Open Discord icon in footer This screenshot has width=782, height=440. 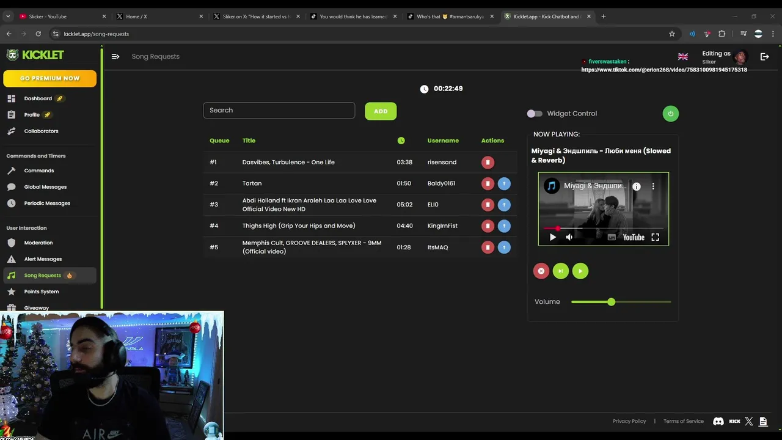(x=718, y=421)
